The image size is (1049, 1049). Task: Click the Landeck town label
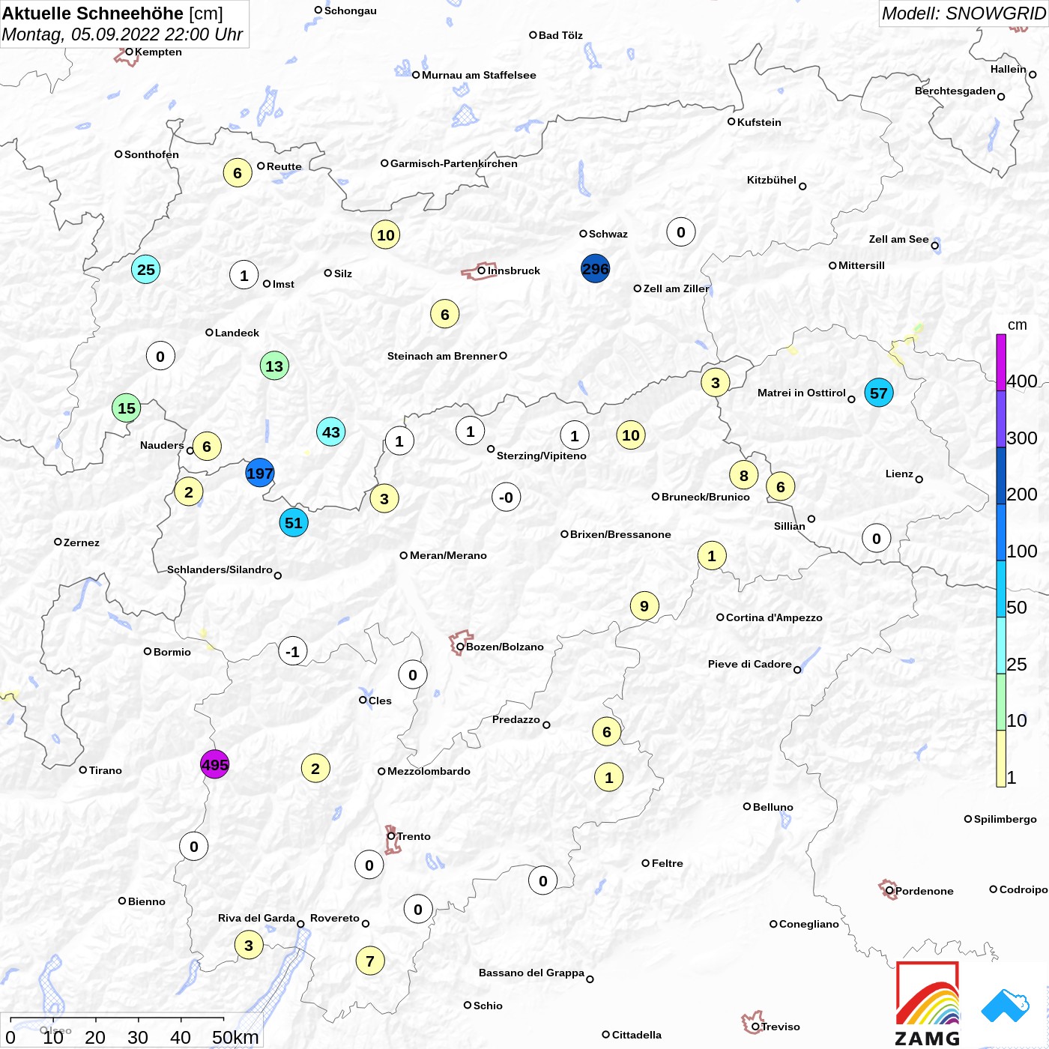pyautogui.click(x=237, y=333)
